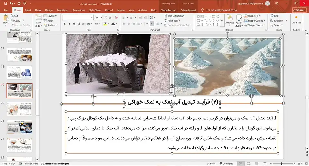Click Tell me what you want to do

pos(221,10)
